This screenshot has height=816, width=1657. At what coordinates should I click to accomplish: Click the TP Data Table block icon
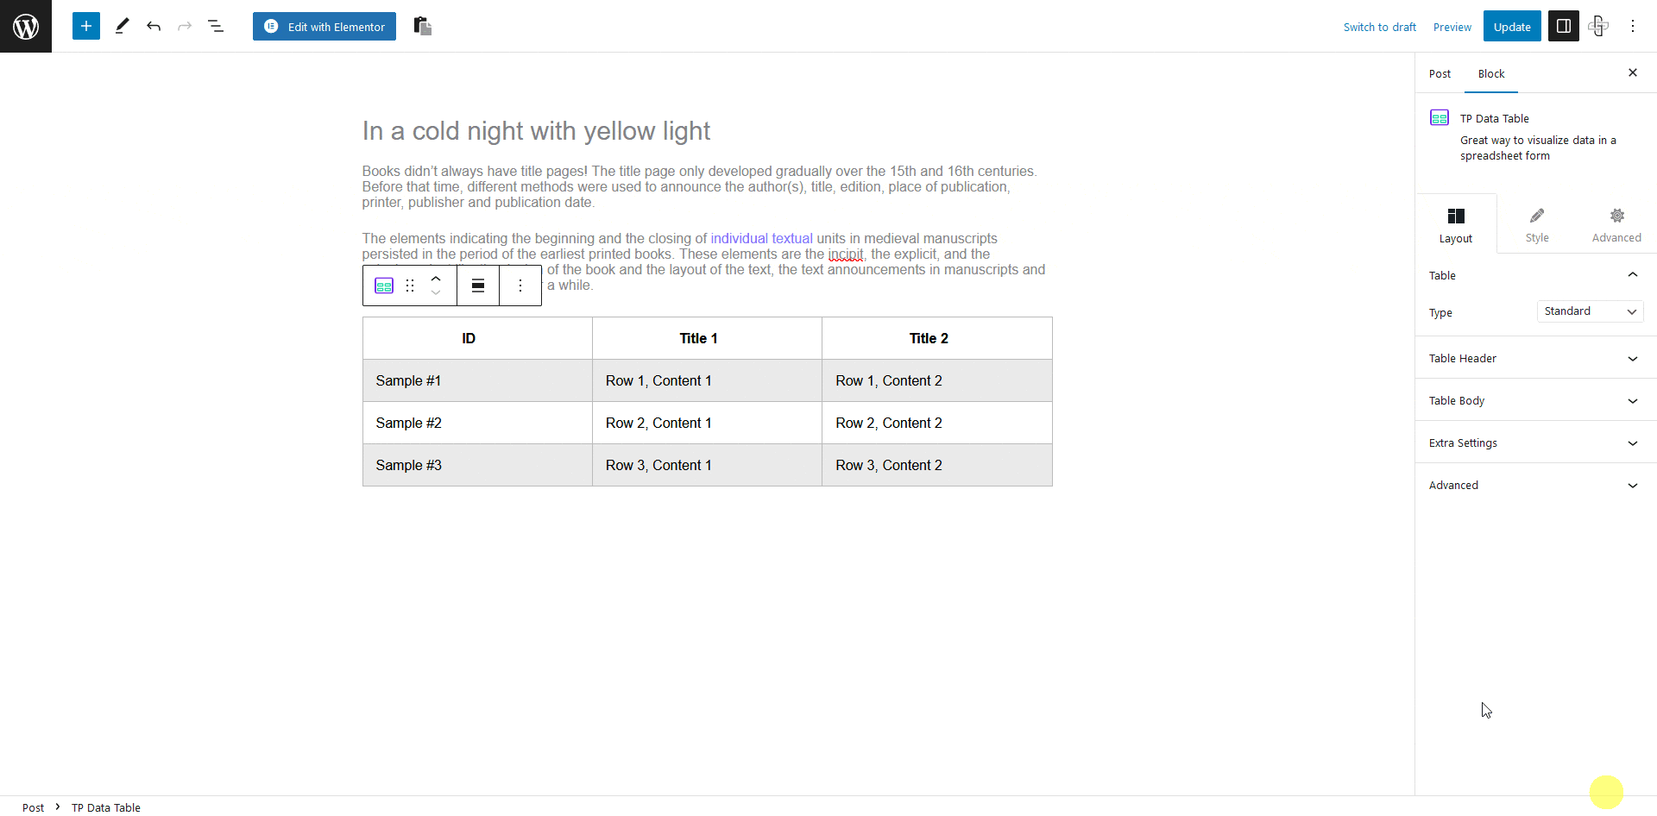pyautogui.click(x=382, y=285)
